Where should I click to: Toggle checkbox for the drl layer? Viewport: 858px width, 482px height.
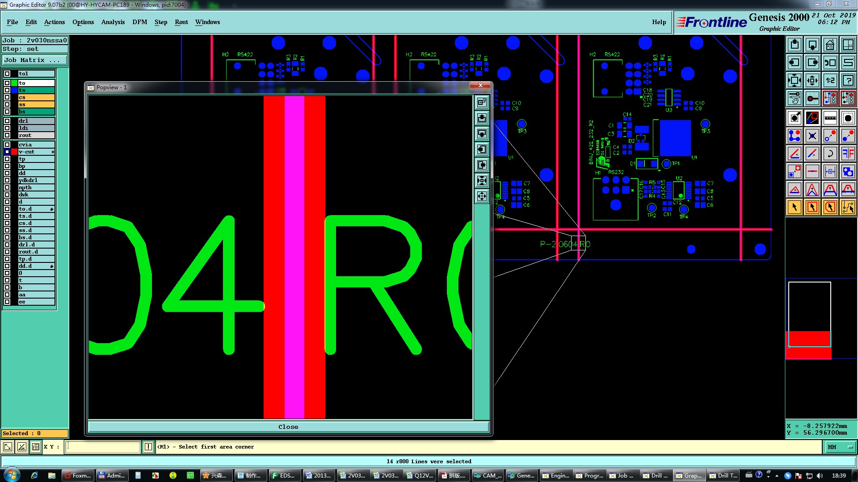pyautogui.click(x=7, y=121)
